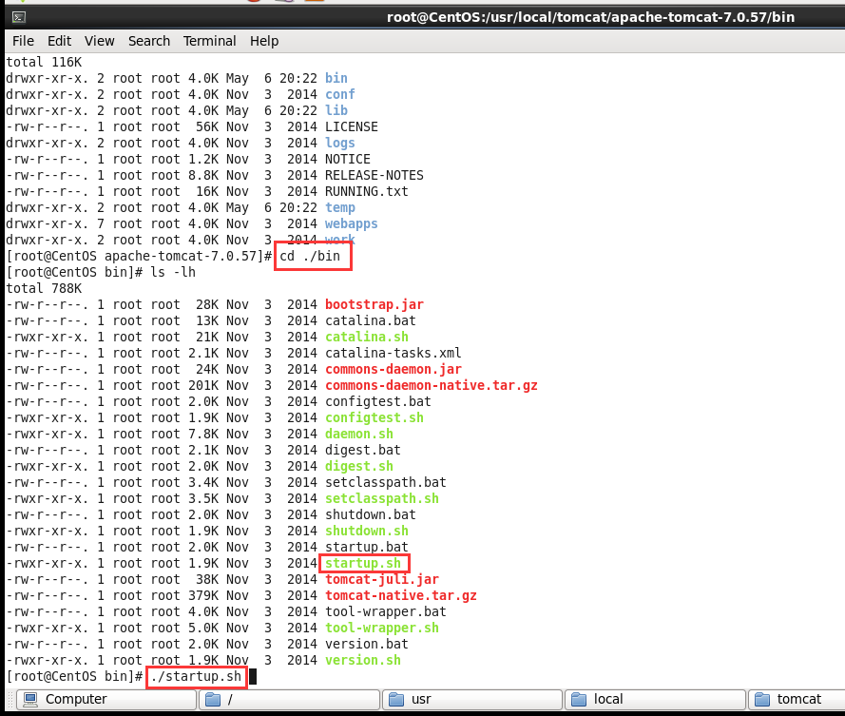Click the tool-wrapper.sh file name

[x=381, y=629]
